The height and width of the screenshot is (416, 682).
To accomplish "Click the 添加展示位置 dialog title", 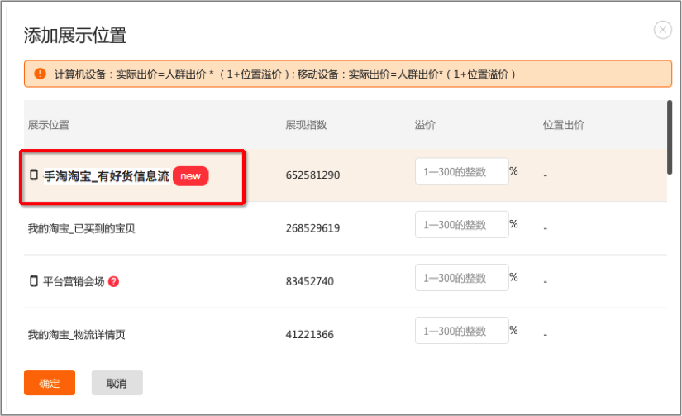I will (74, 36).
